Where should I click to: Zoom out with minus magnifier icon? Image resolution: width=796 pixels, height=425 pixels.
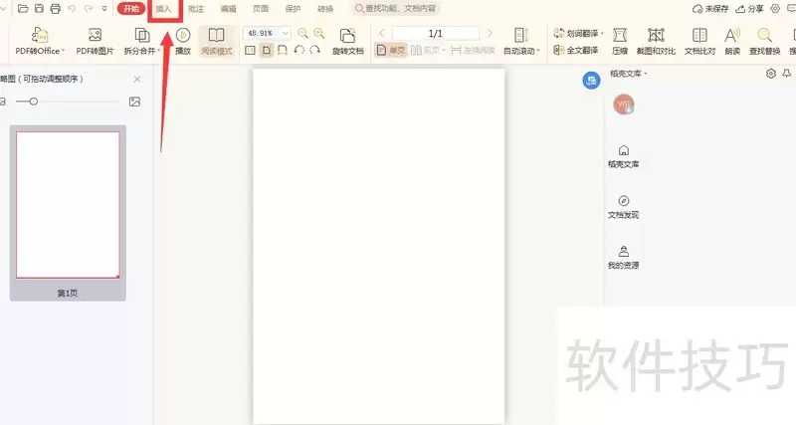302,34
